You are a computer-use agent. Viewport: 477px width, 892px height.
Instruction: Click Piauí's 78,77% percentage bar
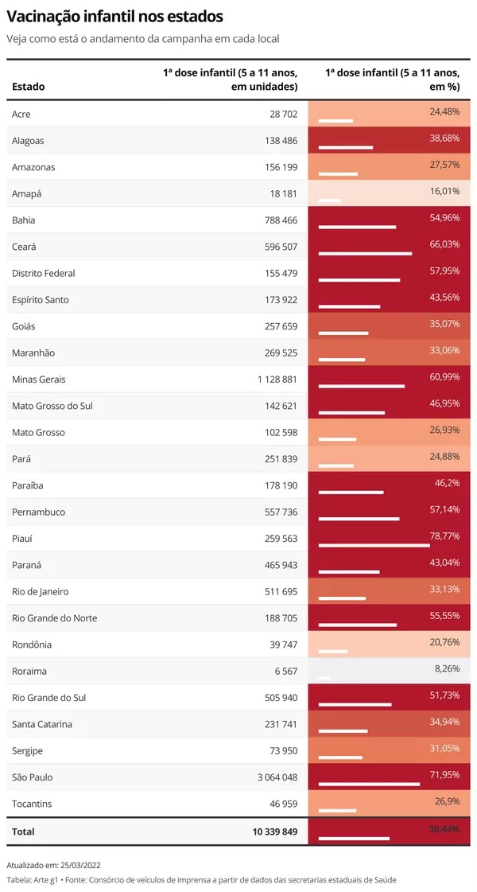point(374,545)
